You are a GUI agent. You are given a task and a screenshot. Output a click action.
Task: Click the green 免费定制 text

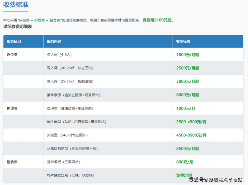(x=184, y=175)
